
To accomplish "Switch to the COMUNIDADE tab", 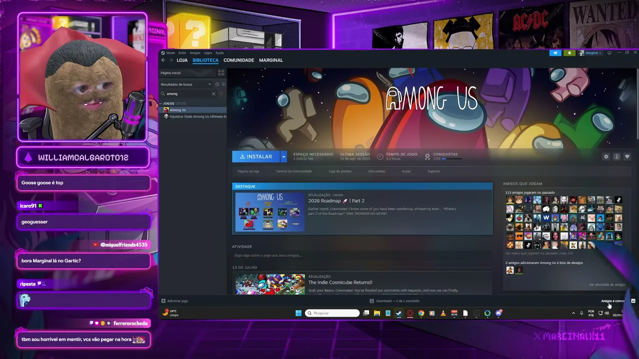I will (239, 60).
